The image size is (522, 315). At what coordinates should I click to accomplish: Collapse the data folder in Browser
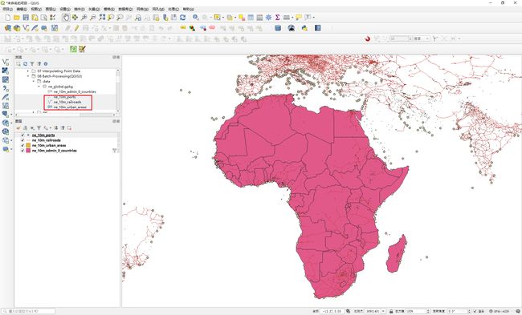click(x=33, y=81)
